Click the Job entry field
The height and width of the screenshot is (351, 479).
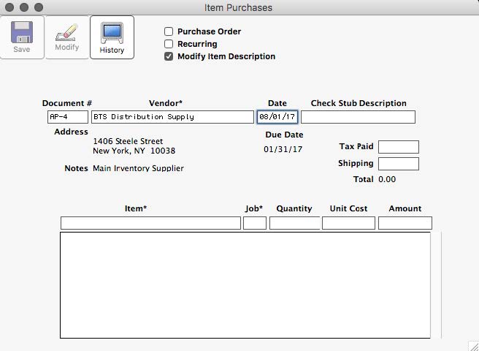coord(255,223)
